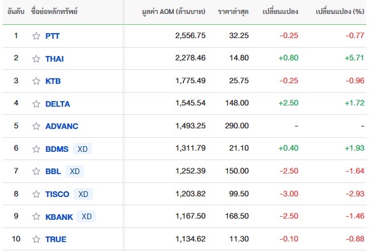Screen dimensions: 379x251
Task: Toggle the KTB favorite star
Action: tap(36, 81)
